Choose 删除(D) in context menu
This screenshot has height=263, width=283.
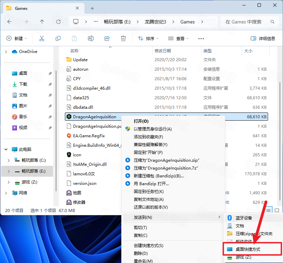(x=141, y=253)
